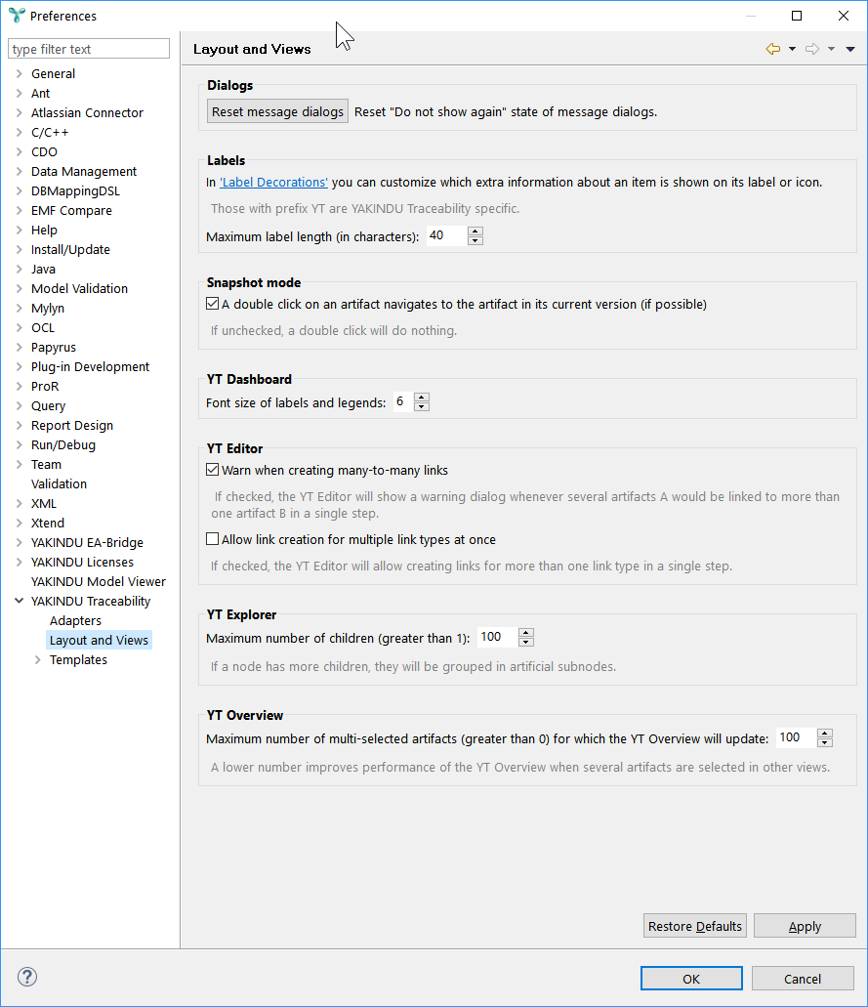Screen dimensions: 868x1007
Task: Click the Reset message dialogs button
Action: pos(278,111)
